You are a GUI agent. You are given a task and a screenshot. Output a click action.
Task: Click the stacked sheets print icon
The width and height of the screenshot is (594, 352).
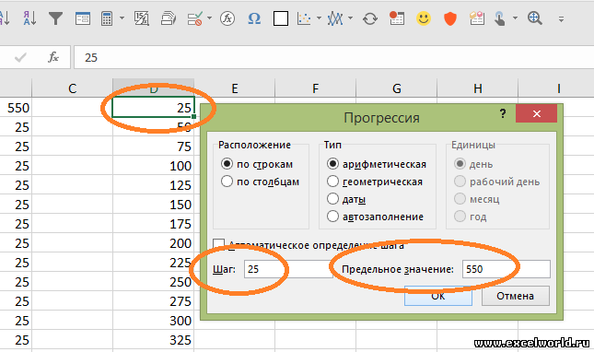(169, 18)
